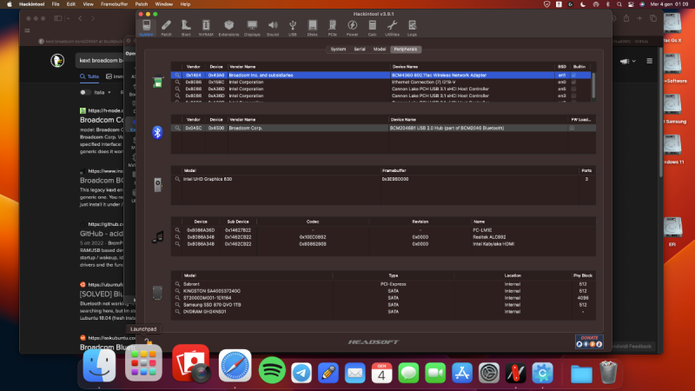The height and width of the screenshot is (391, 695).
Task: Open the browser hamburger menu icon
Action: (649, 61)
